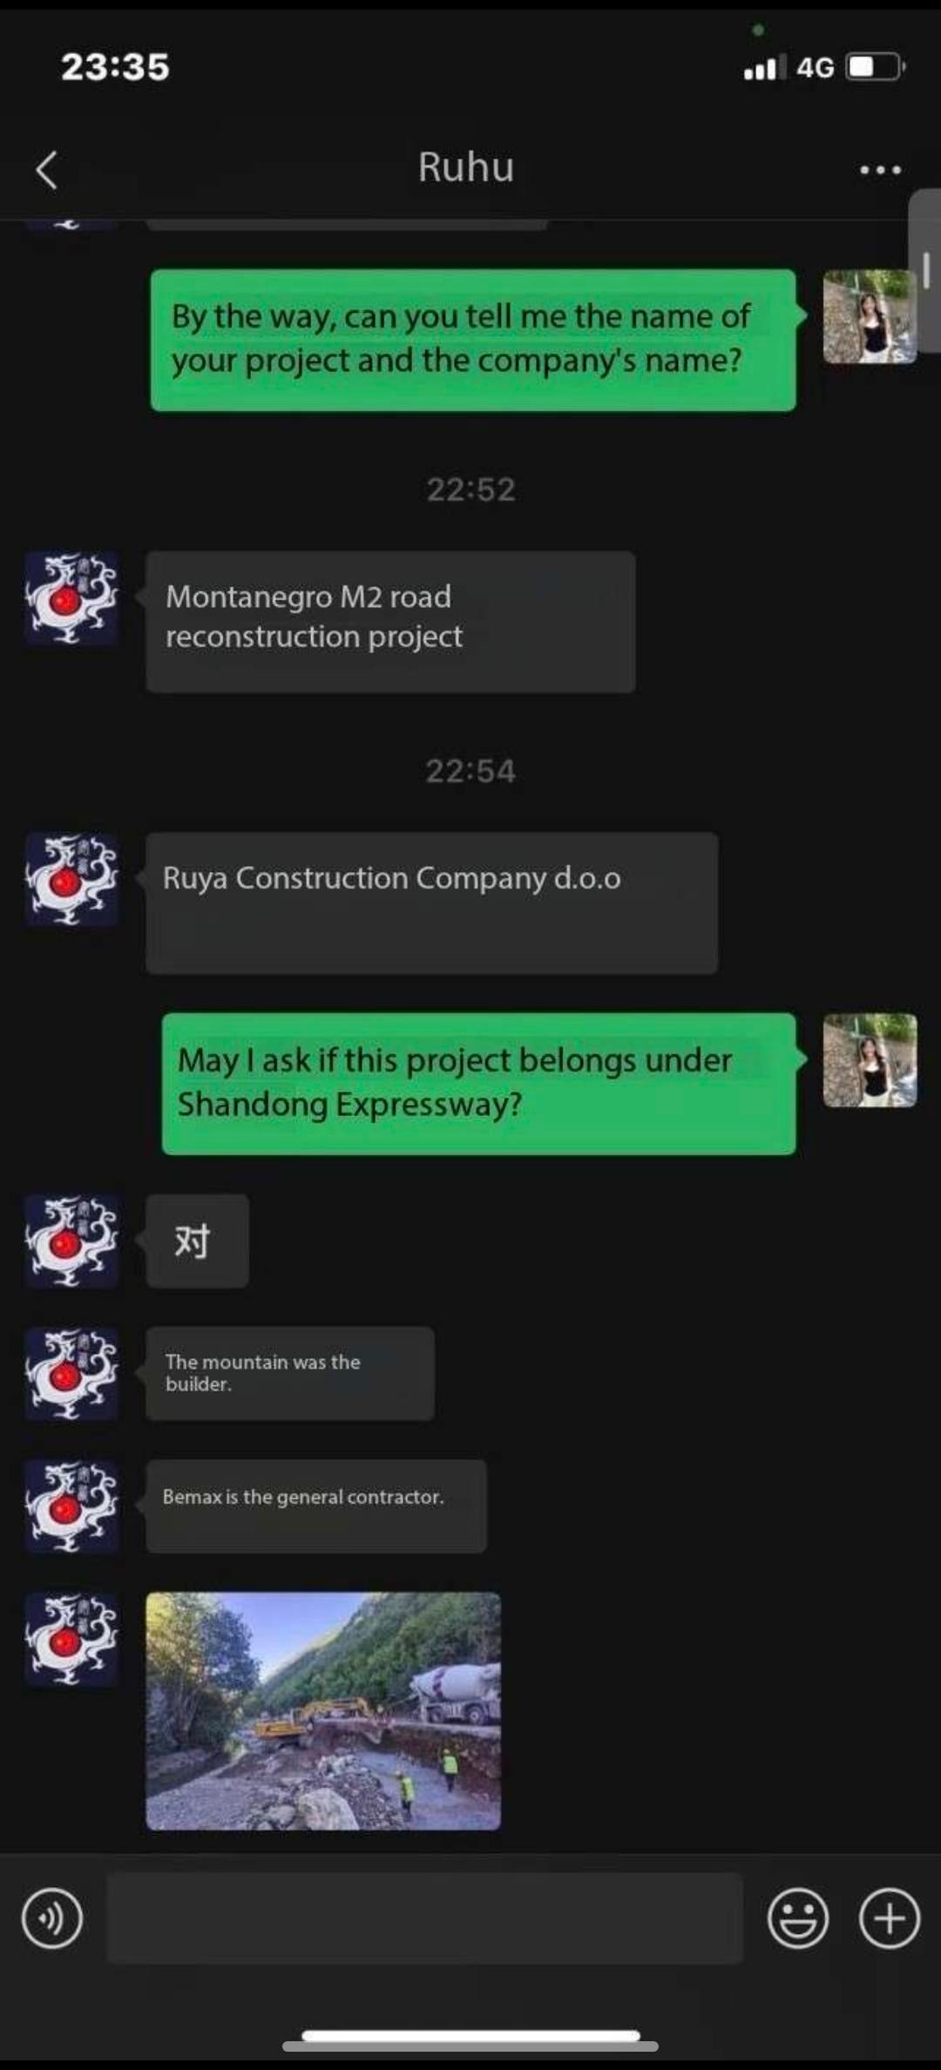Tap your own avatar beside Shandong Expressway message

click(870, 1060)
